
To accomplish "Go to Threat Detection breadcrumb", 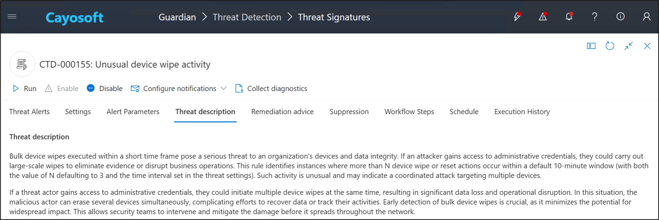I will (x=247, y=17).
